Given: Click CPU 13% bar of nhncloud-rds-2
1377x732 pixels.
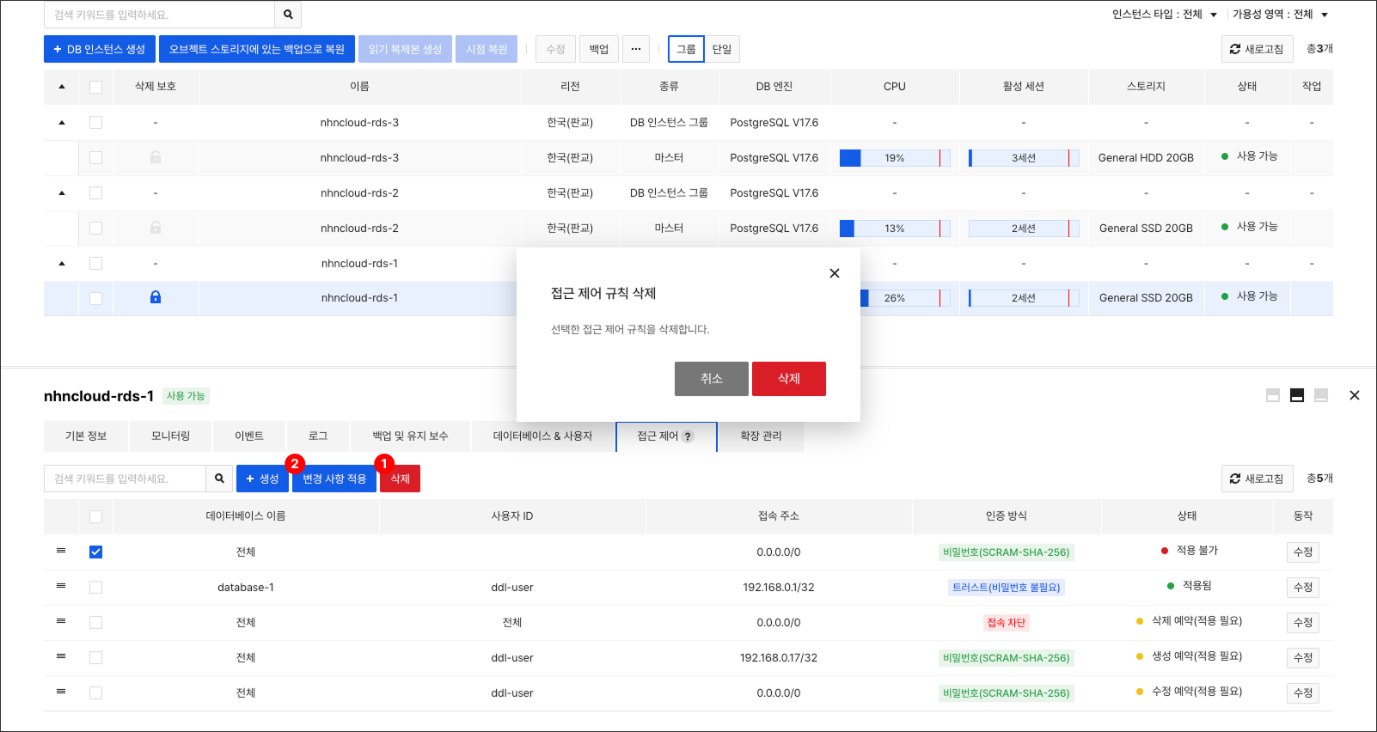Looking at the screenshot, I should [x=895, y=229].
